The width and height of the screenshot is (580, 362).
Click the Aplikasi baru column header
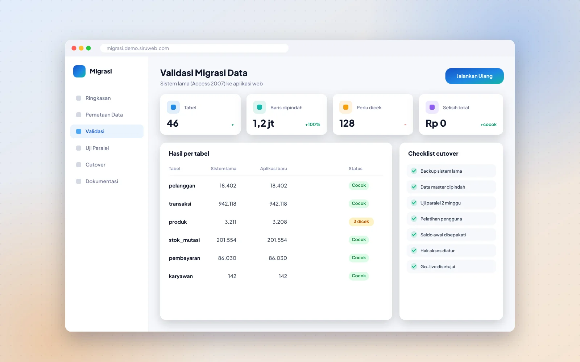tap(273, 169)
